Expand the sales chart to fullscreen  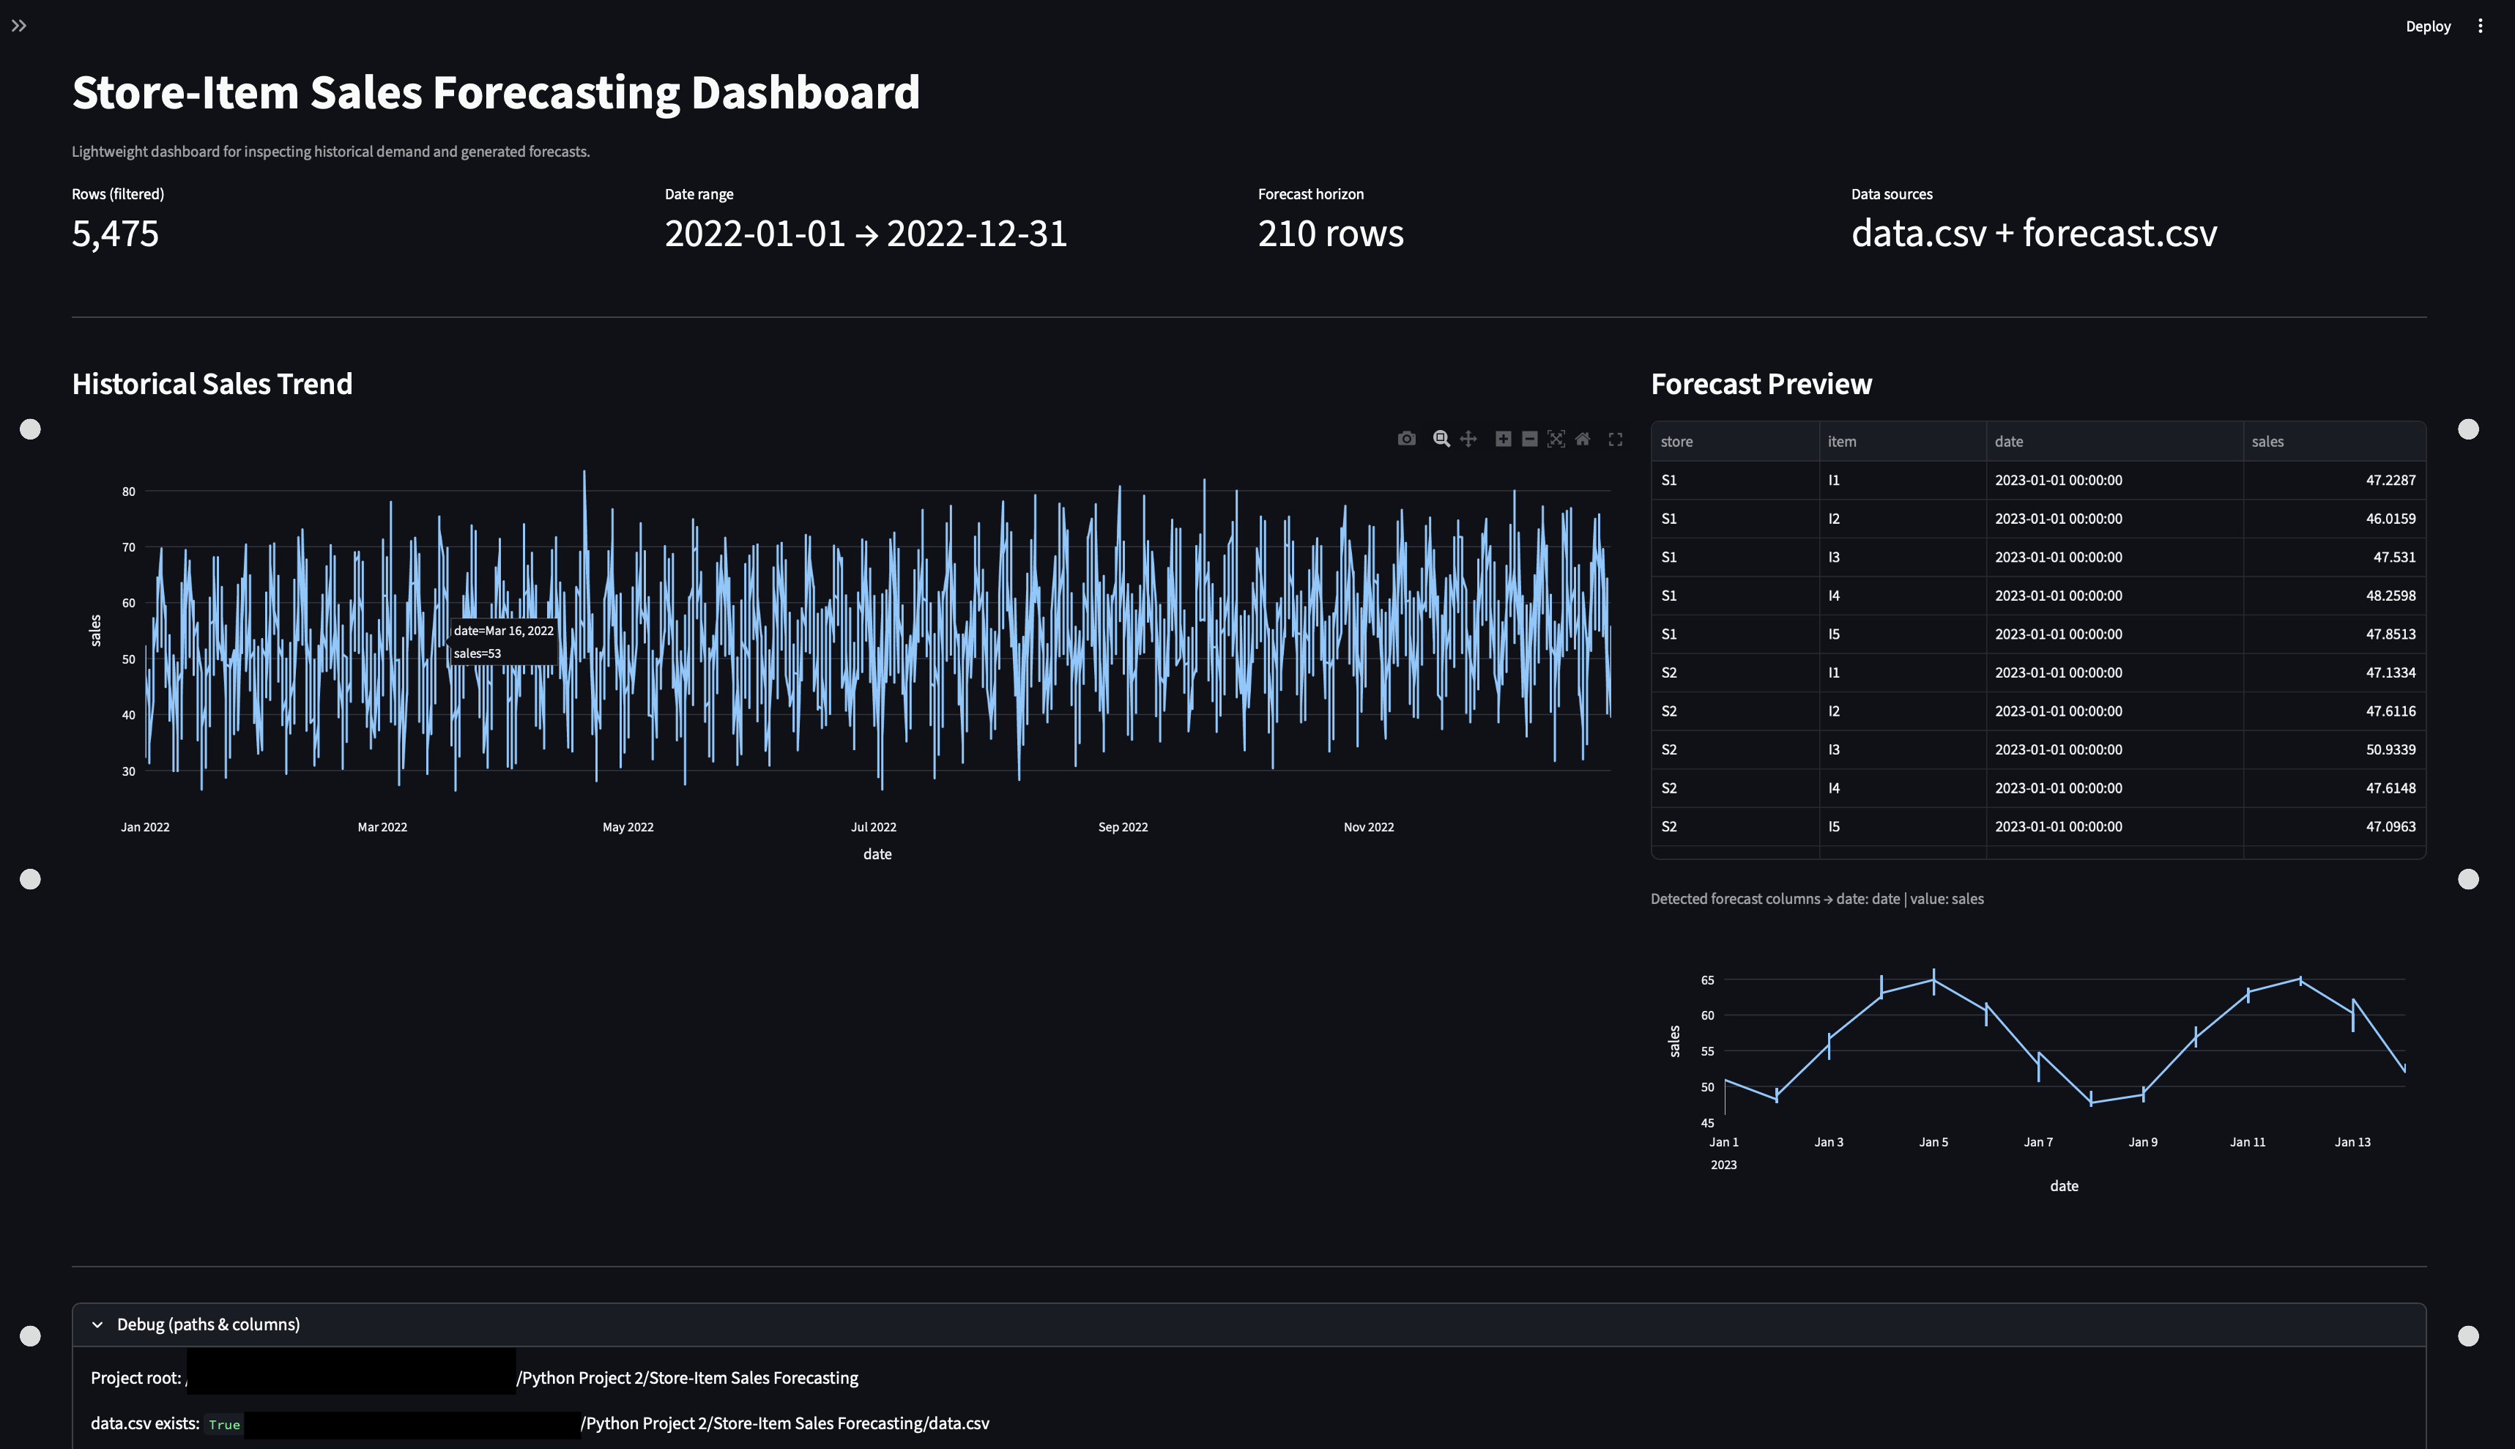(1615, 438)
